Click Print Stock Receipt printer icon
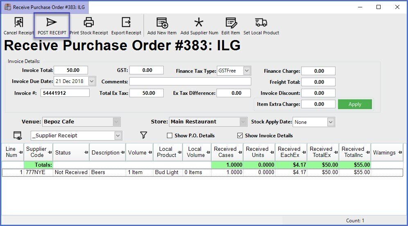This screenshot has height=226, width=408. coord(89,22)
